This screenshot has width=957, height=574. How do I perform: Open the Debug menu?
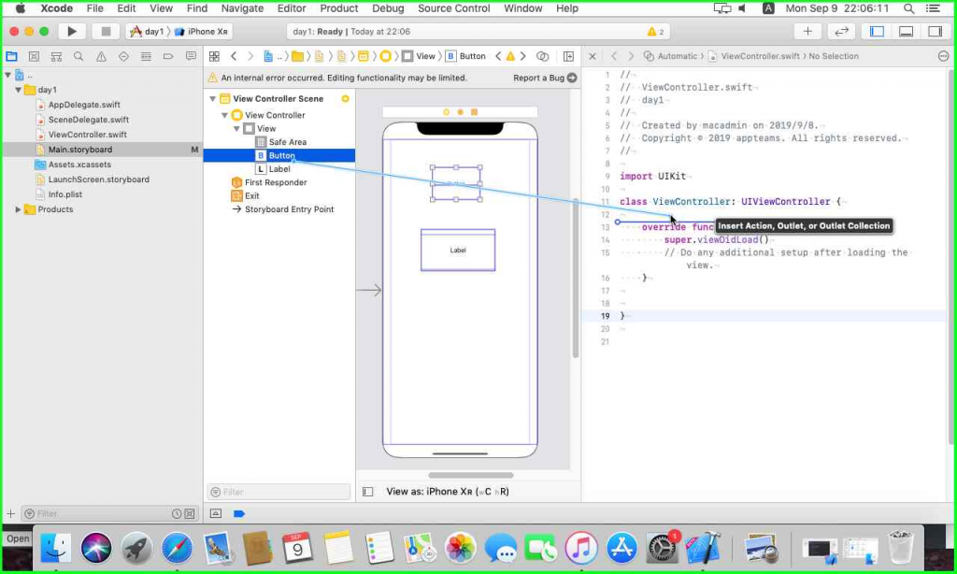pyautogui.click(x=388, y=8)
